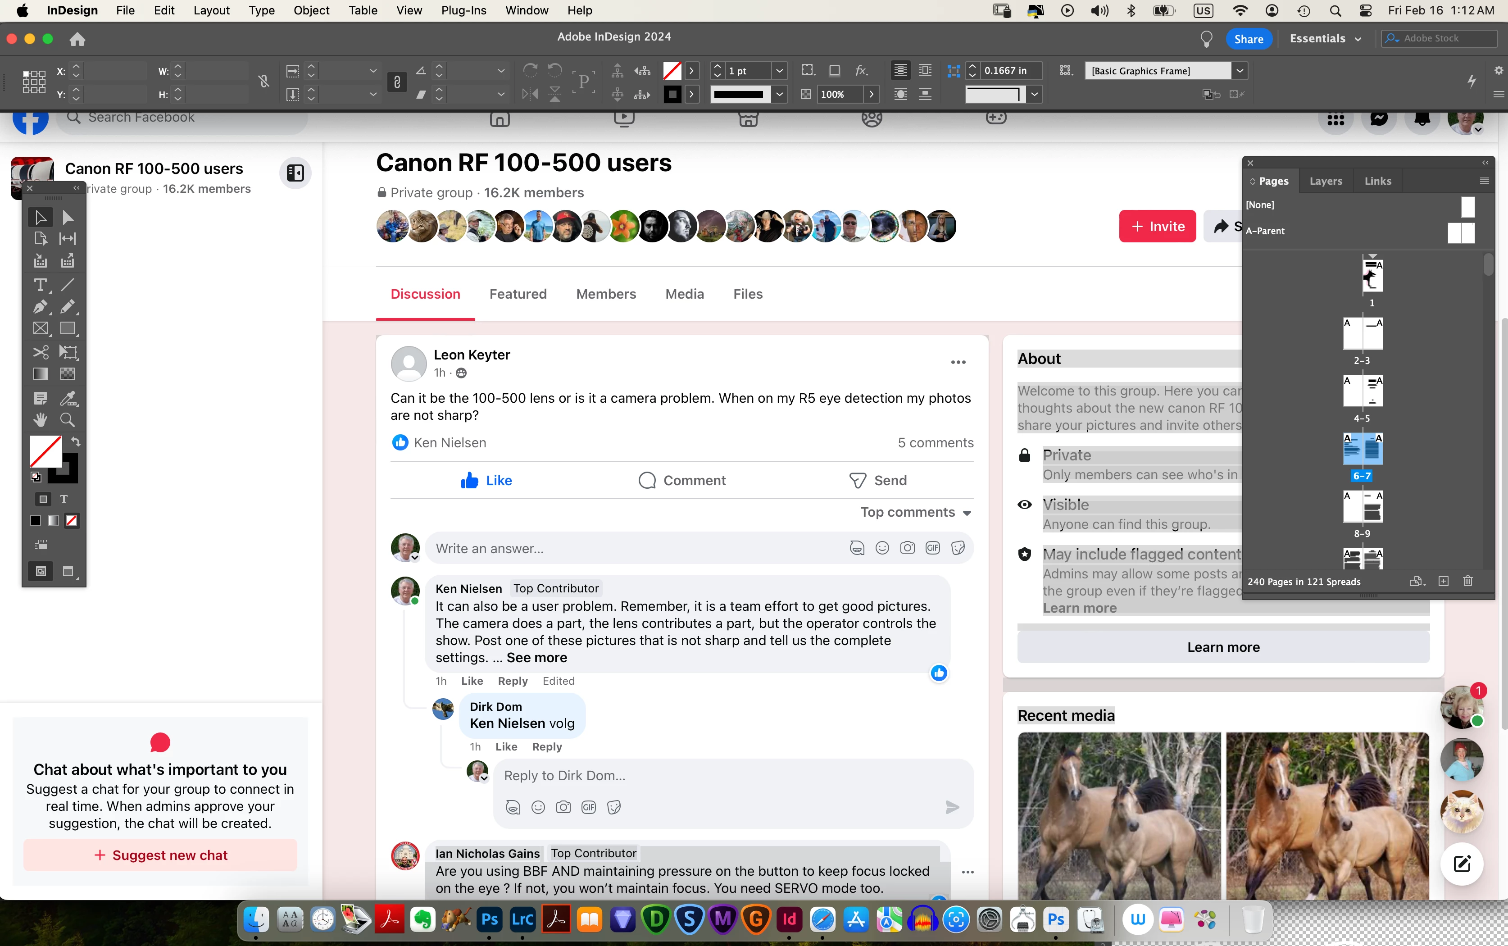Select the Gap tool

pos(68,238)
